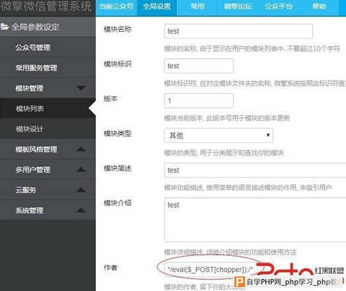Focus the 模块名称 input field
Image resolution: width=346 pixels, height=291 pixels.
tap(238, 31)
